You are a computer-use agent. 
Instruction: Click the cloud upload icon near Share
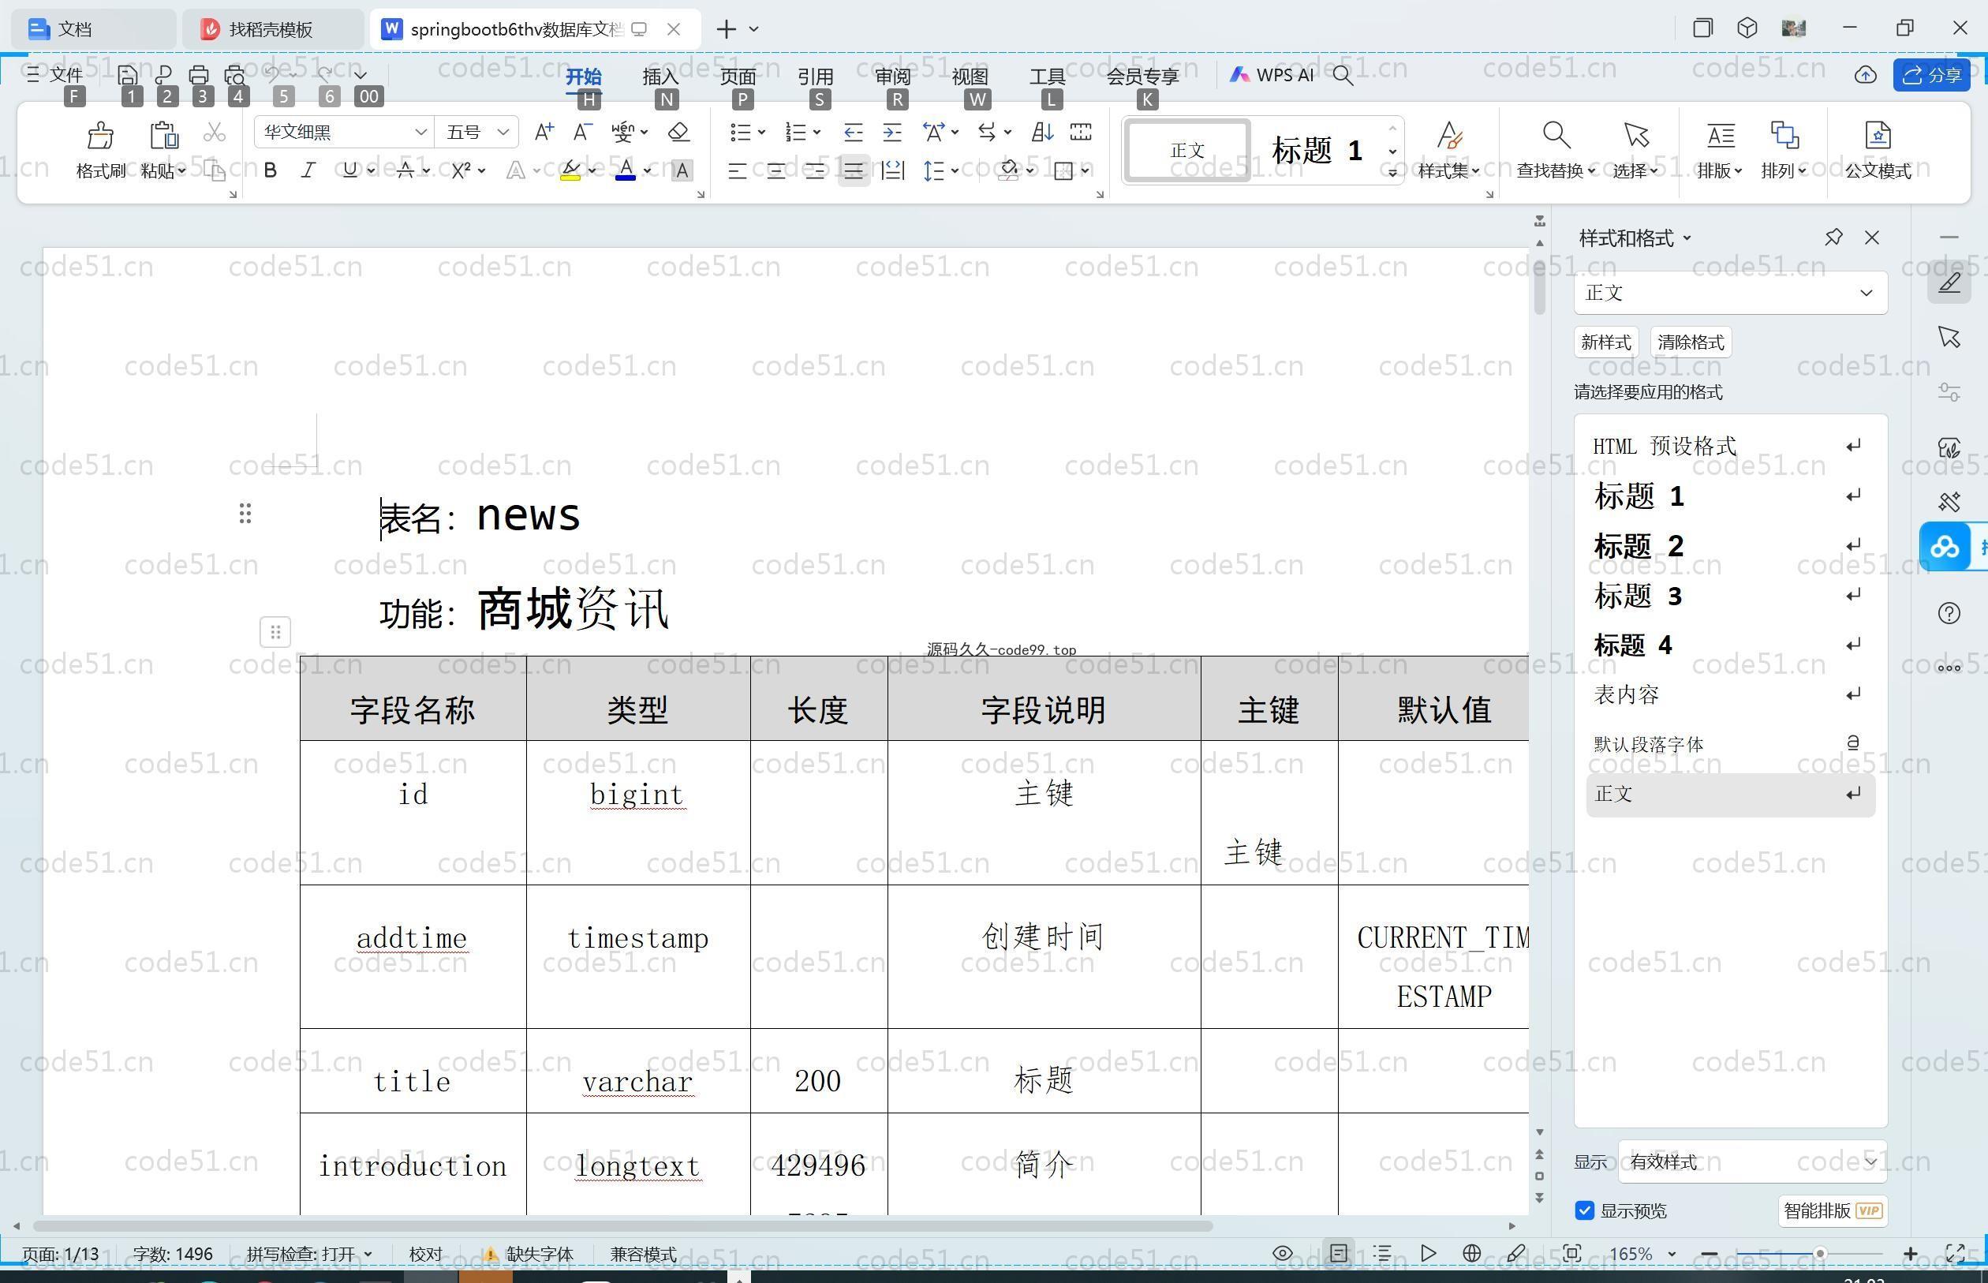pyautogui.click(x=1865, y=75)
